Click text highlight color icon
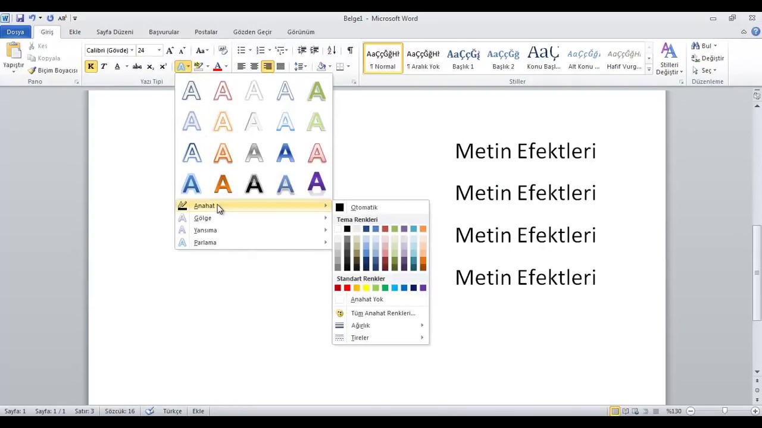 click(x=198, y=67)
